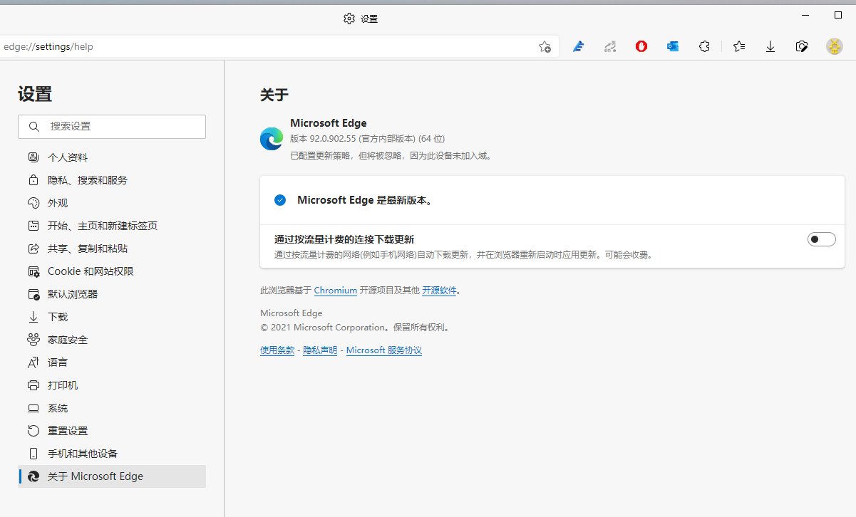This screenshot has height=517, width=856.
Task: Open the Downloads arrow icon in toolbar
Action: click(770, 47)
